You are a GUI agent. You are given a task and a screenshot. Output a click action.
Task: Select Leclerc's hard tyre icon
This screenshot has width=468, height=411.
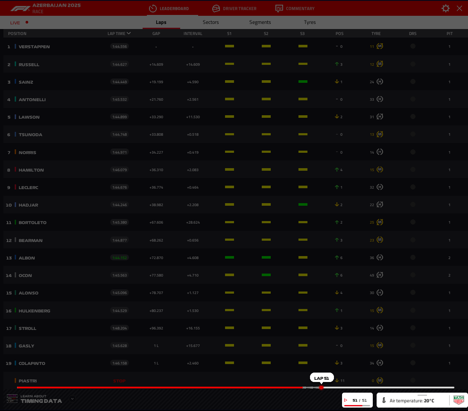[380, 187]
